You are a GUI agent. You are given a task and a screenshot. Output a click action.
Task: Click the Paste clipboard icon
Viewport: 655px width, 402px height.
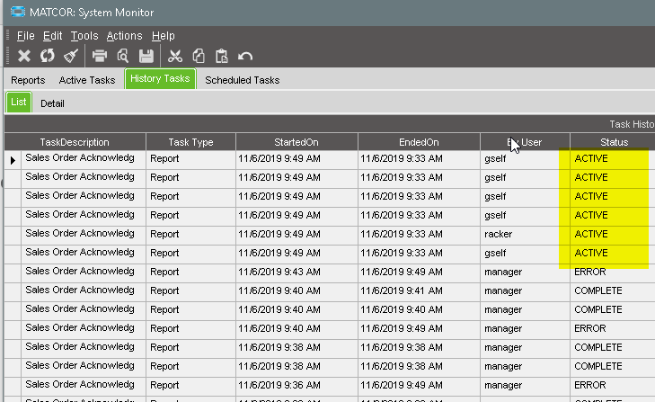pyautogui.click(x=222, y=56)
